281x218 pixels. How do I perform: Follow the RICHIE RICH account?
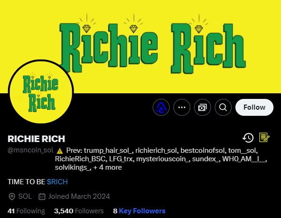click(x=254, y=107)
